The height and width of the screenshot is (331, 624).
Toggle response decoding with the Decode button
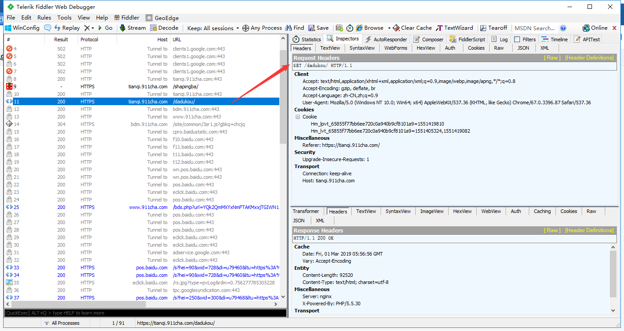tap(165, 28)
